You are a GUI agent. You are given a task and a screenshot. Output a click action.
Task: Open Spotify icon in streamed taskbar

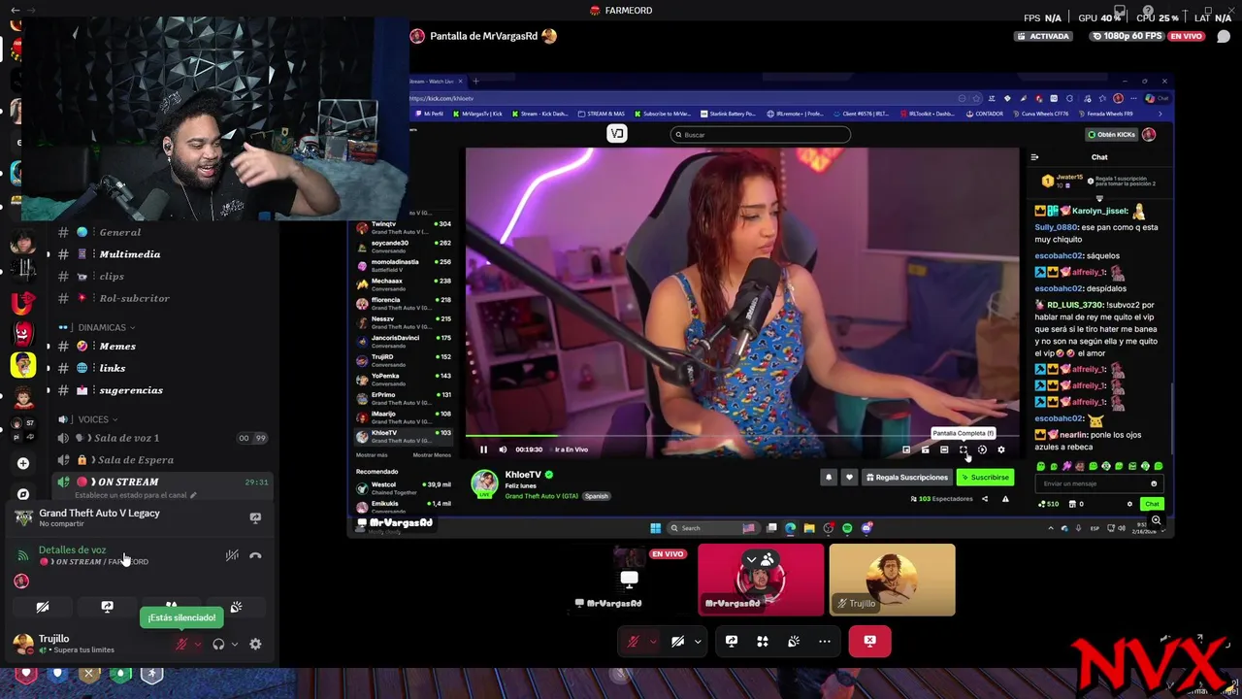847,528
